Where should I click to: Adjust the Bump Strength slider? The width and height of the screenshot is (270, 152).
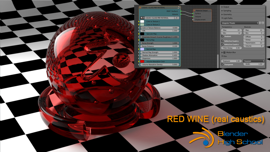tap(160, 43)
